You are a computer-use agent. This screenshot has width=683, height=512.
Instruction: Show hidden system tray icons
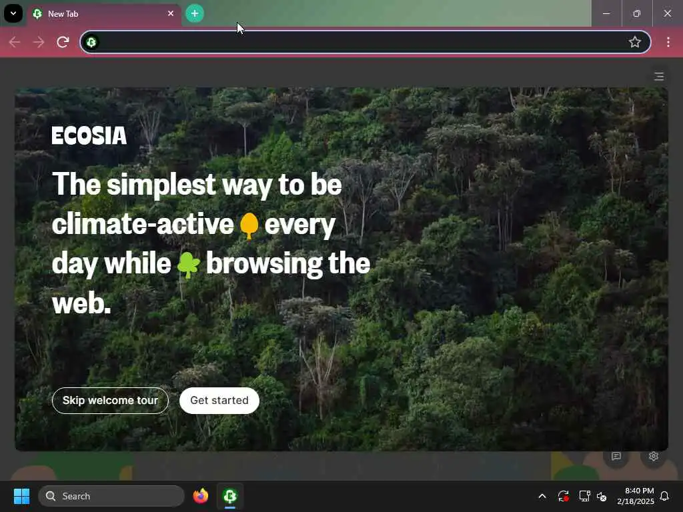click(x=542, y=496)
